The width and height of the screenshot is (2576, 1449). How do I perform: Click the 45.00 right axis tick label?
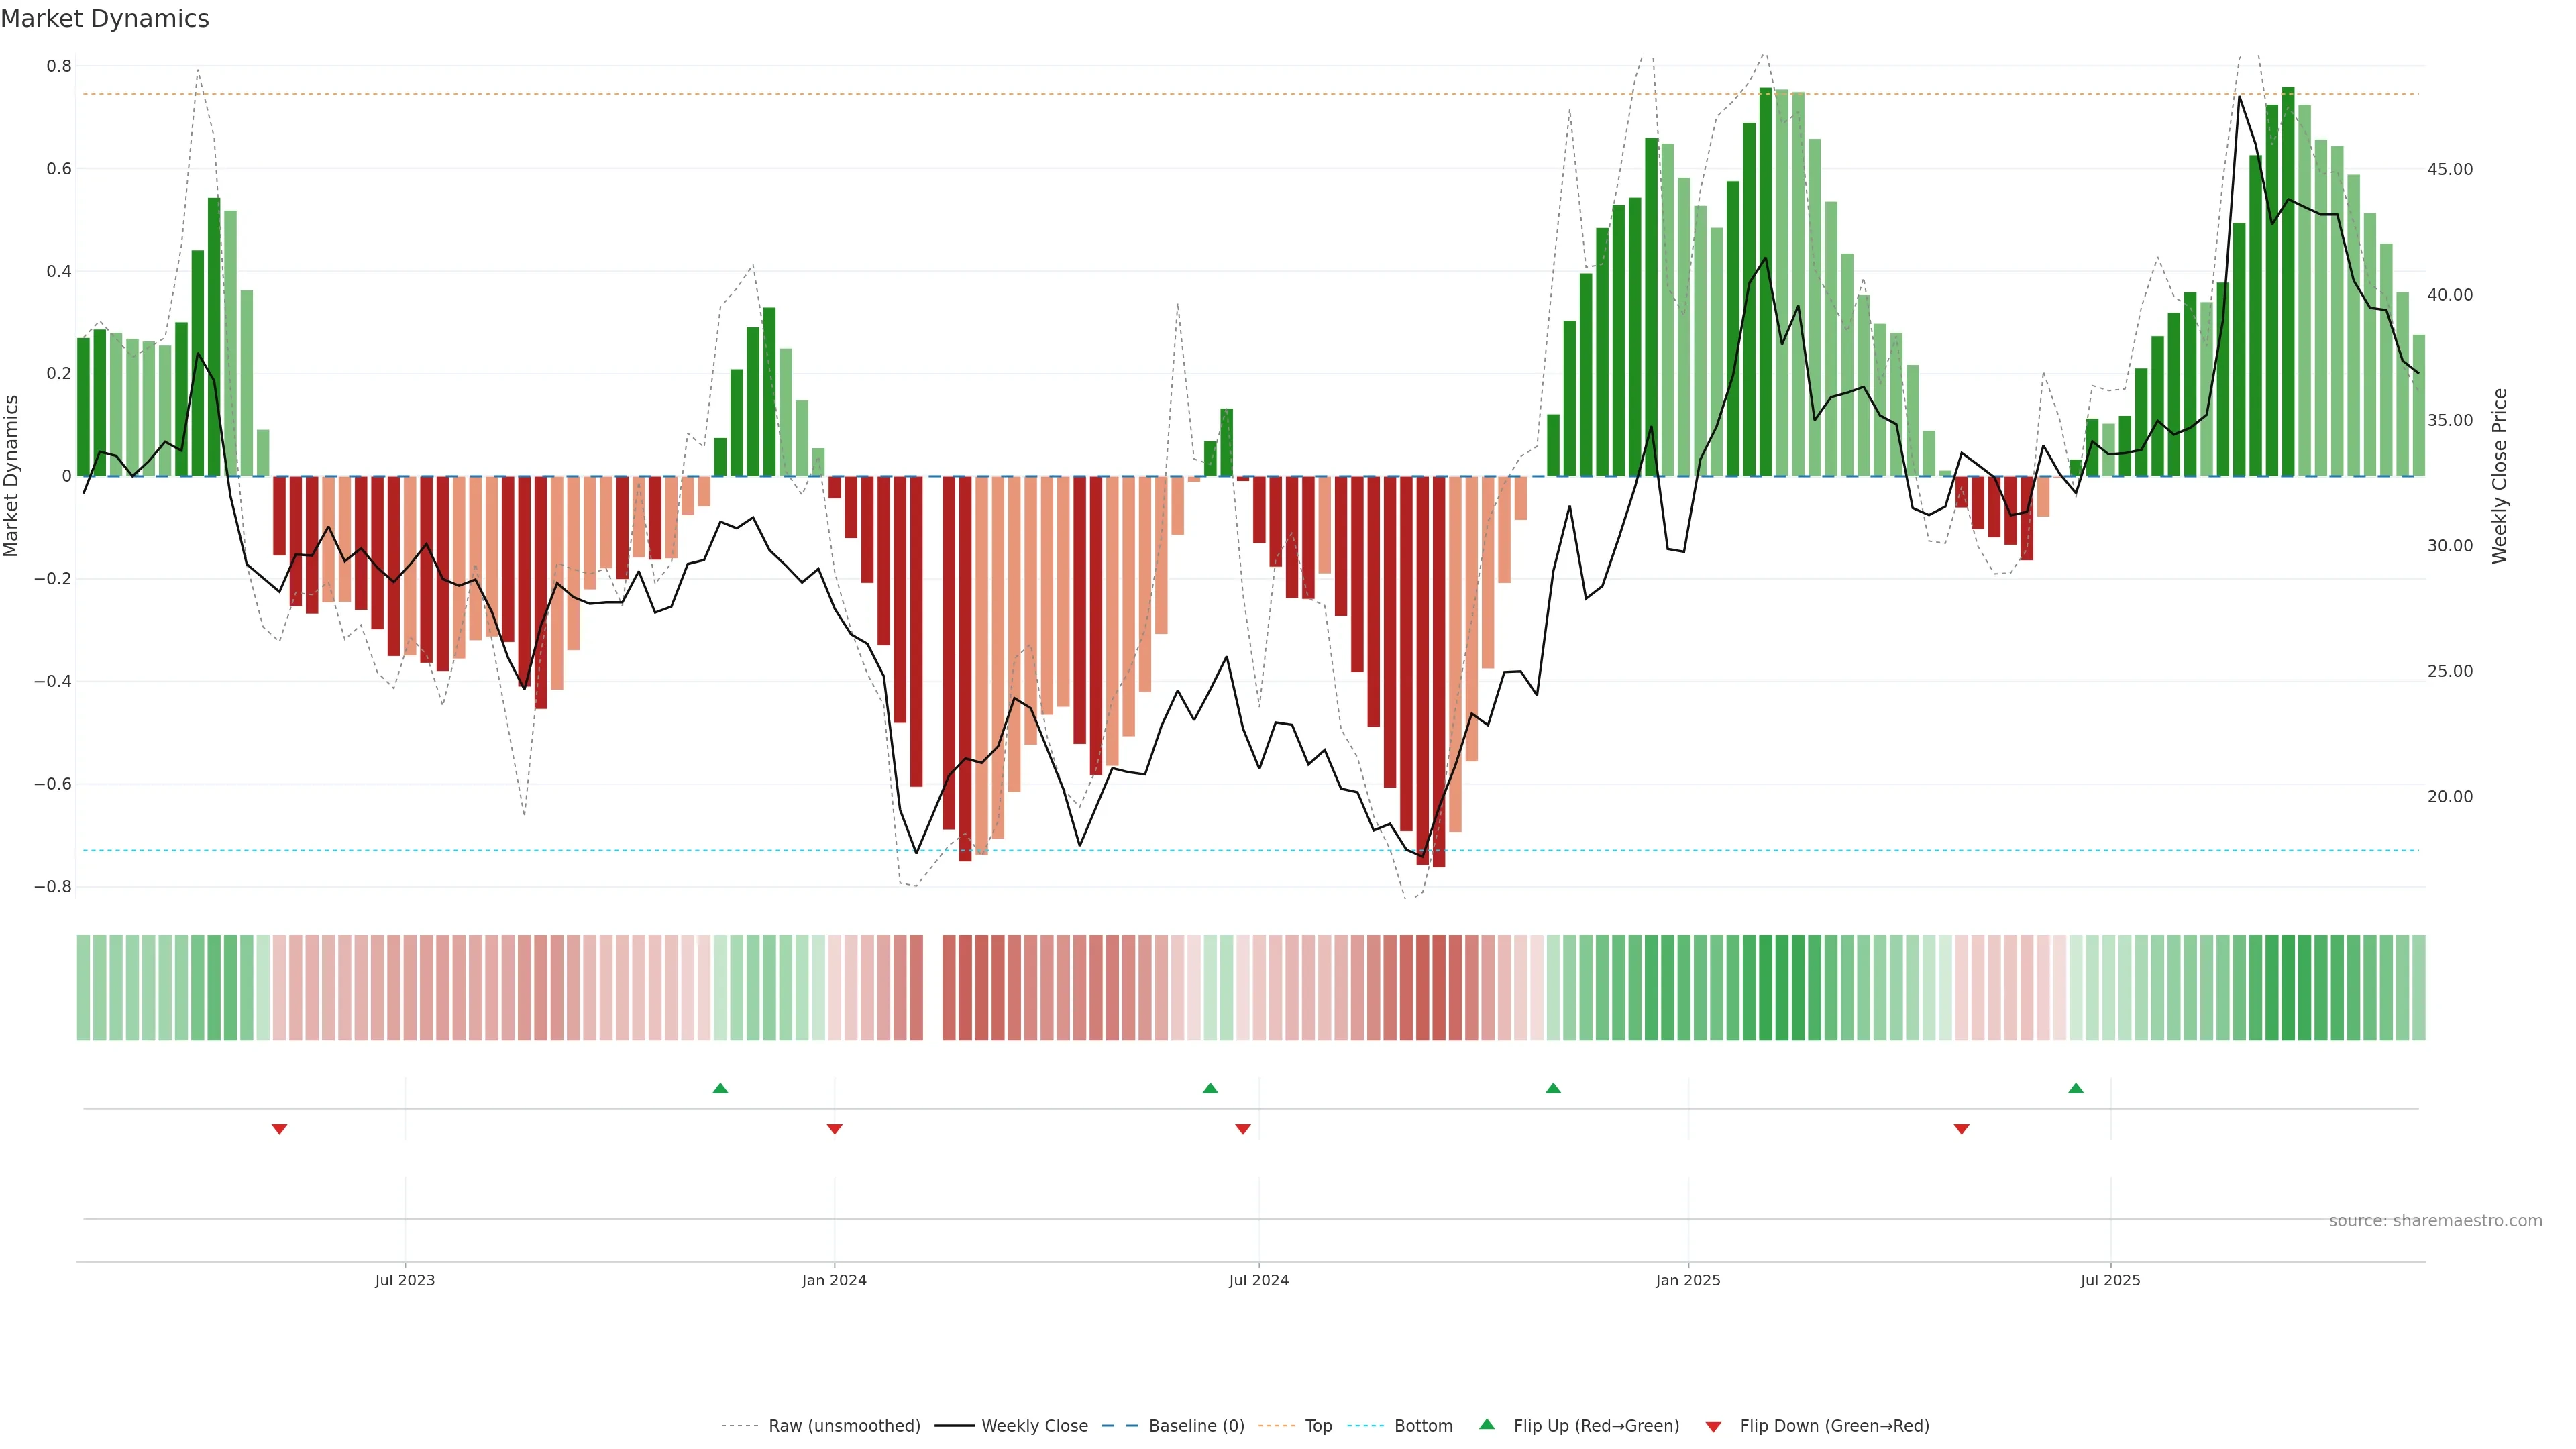coord(2449,169)
